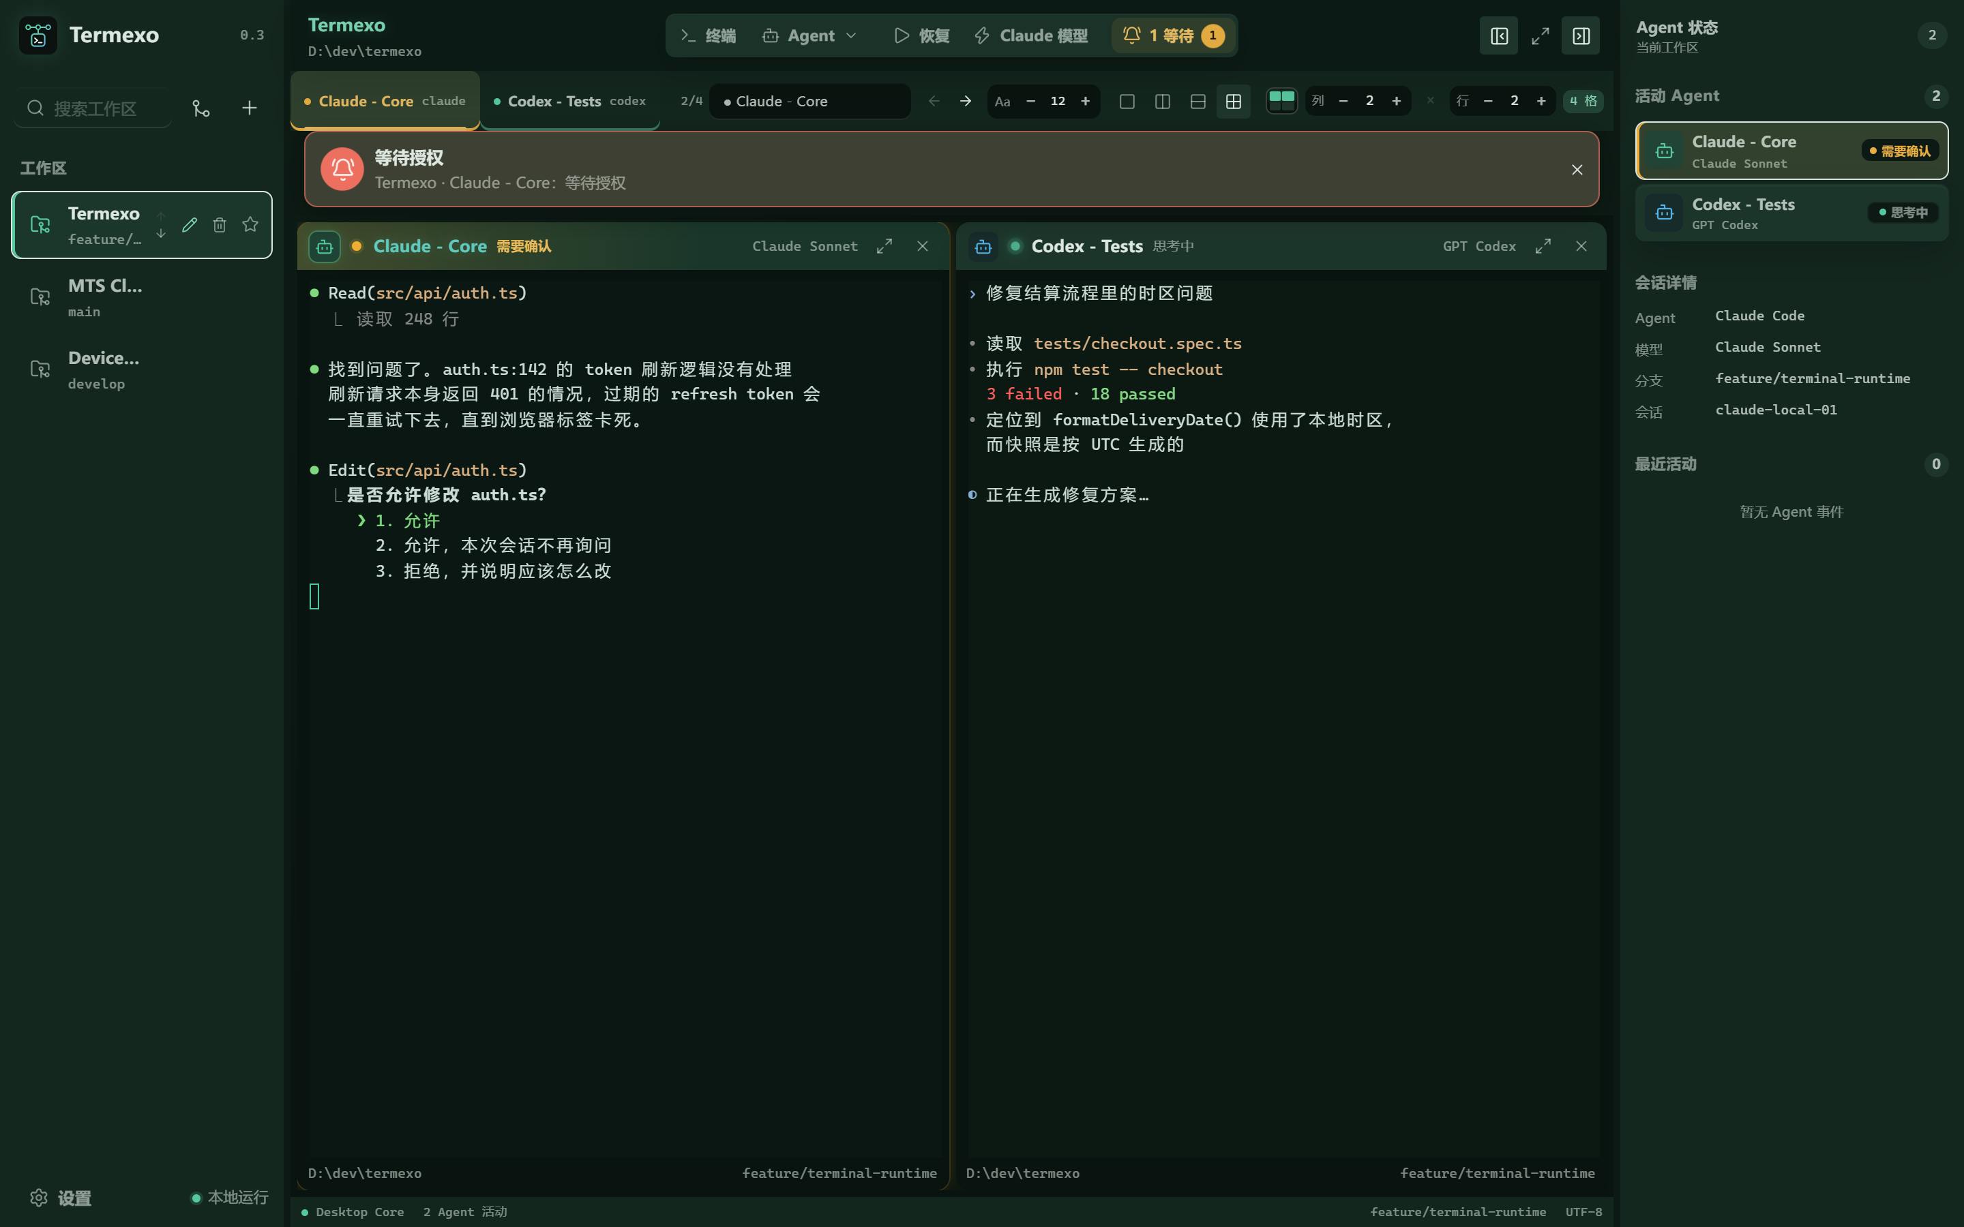
Task: Open the branch/worktree icon beside search
Action: pos(200,108)
